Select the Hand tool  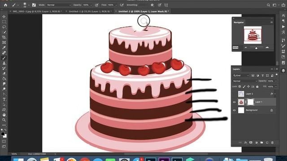click(x=4, y=115)
